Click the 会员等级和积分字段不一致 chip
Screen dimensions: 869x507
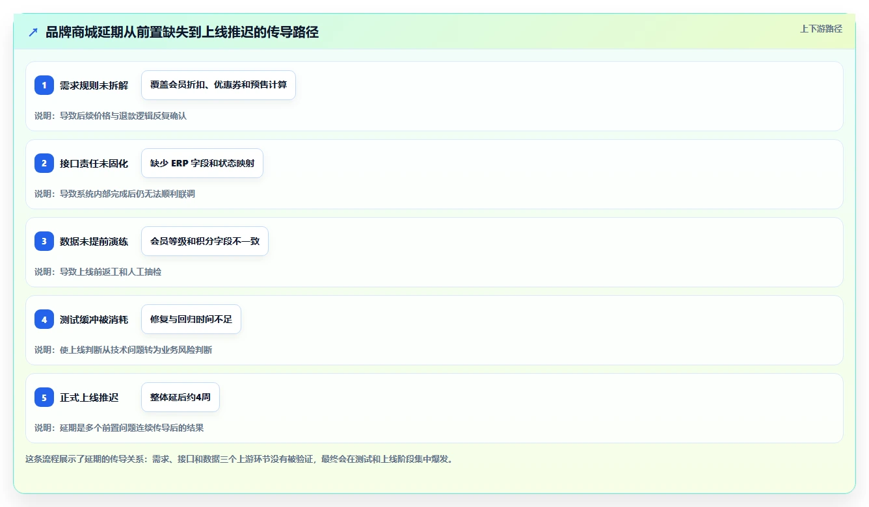(205, 241)
